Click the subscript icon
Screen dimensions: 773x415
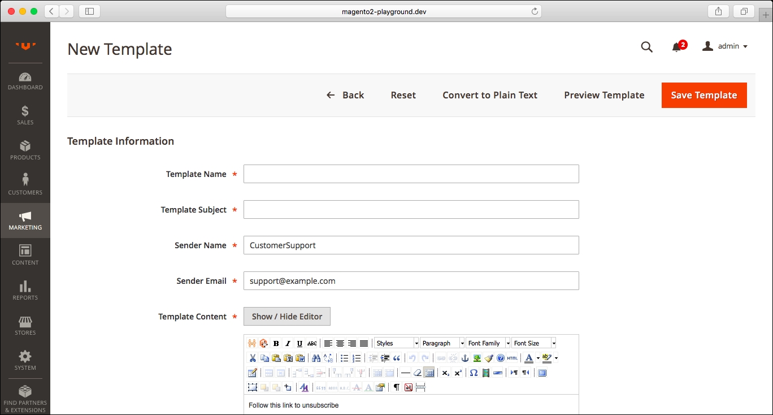446,373
